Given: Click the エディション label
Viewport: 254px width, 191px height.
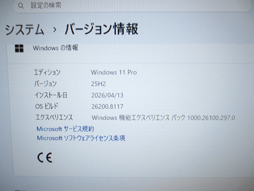Looking at the screenshot, I should click(x=47, y=72).
